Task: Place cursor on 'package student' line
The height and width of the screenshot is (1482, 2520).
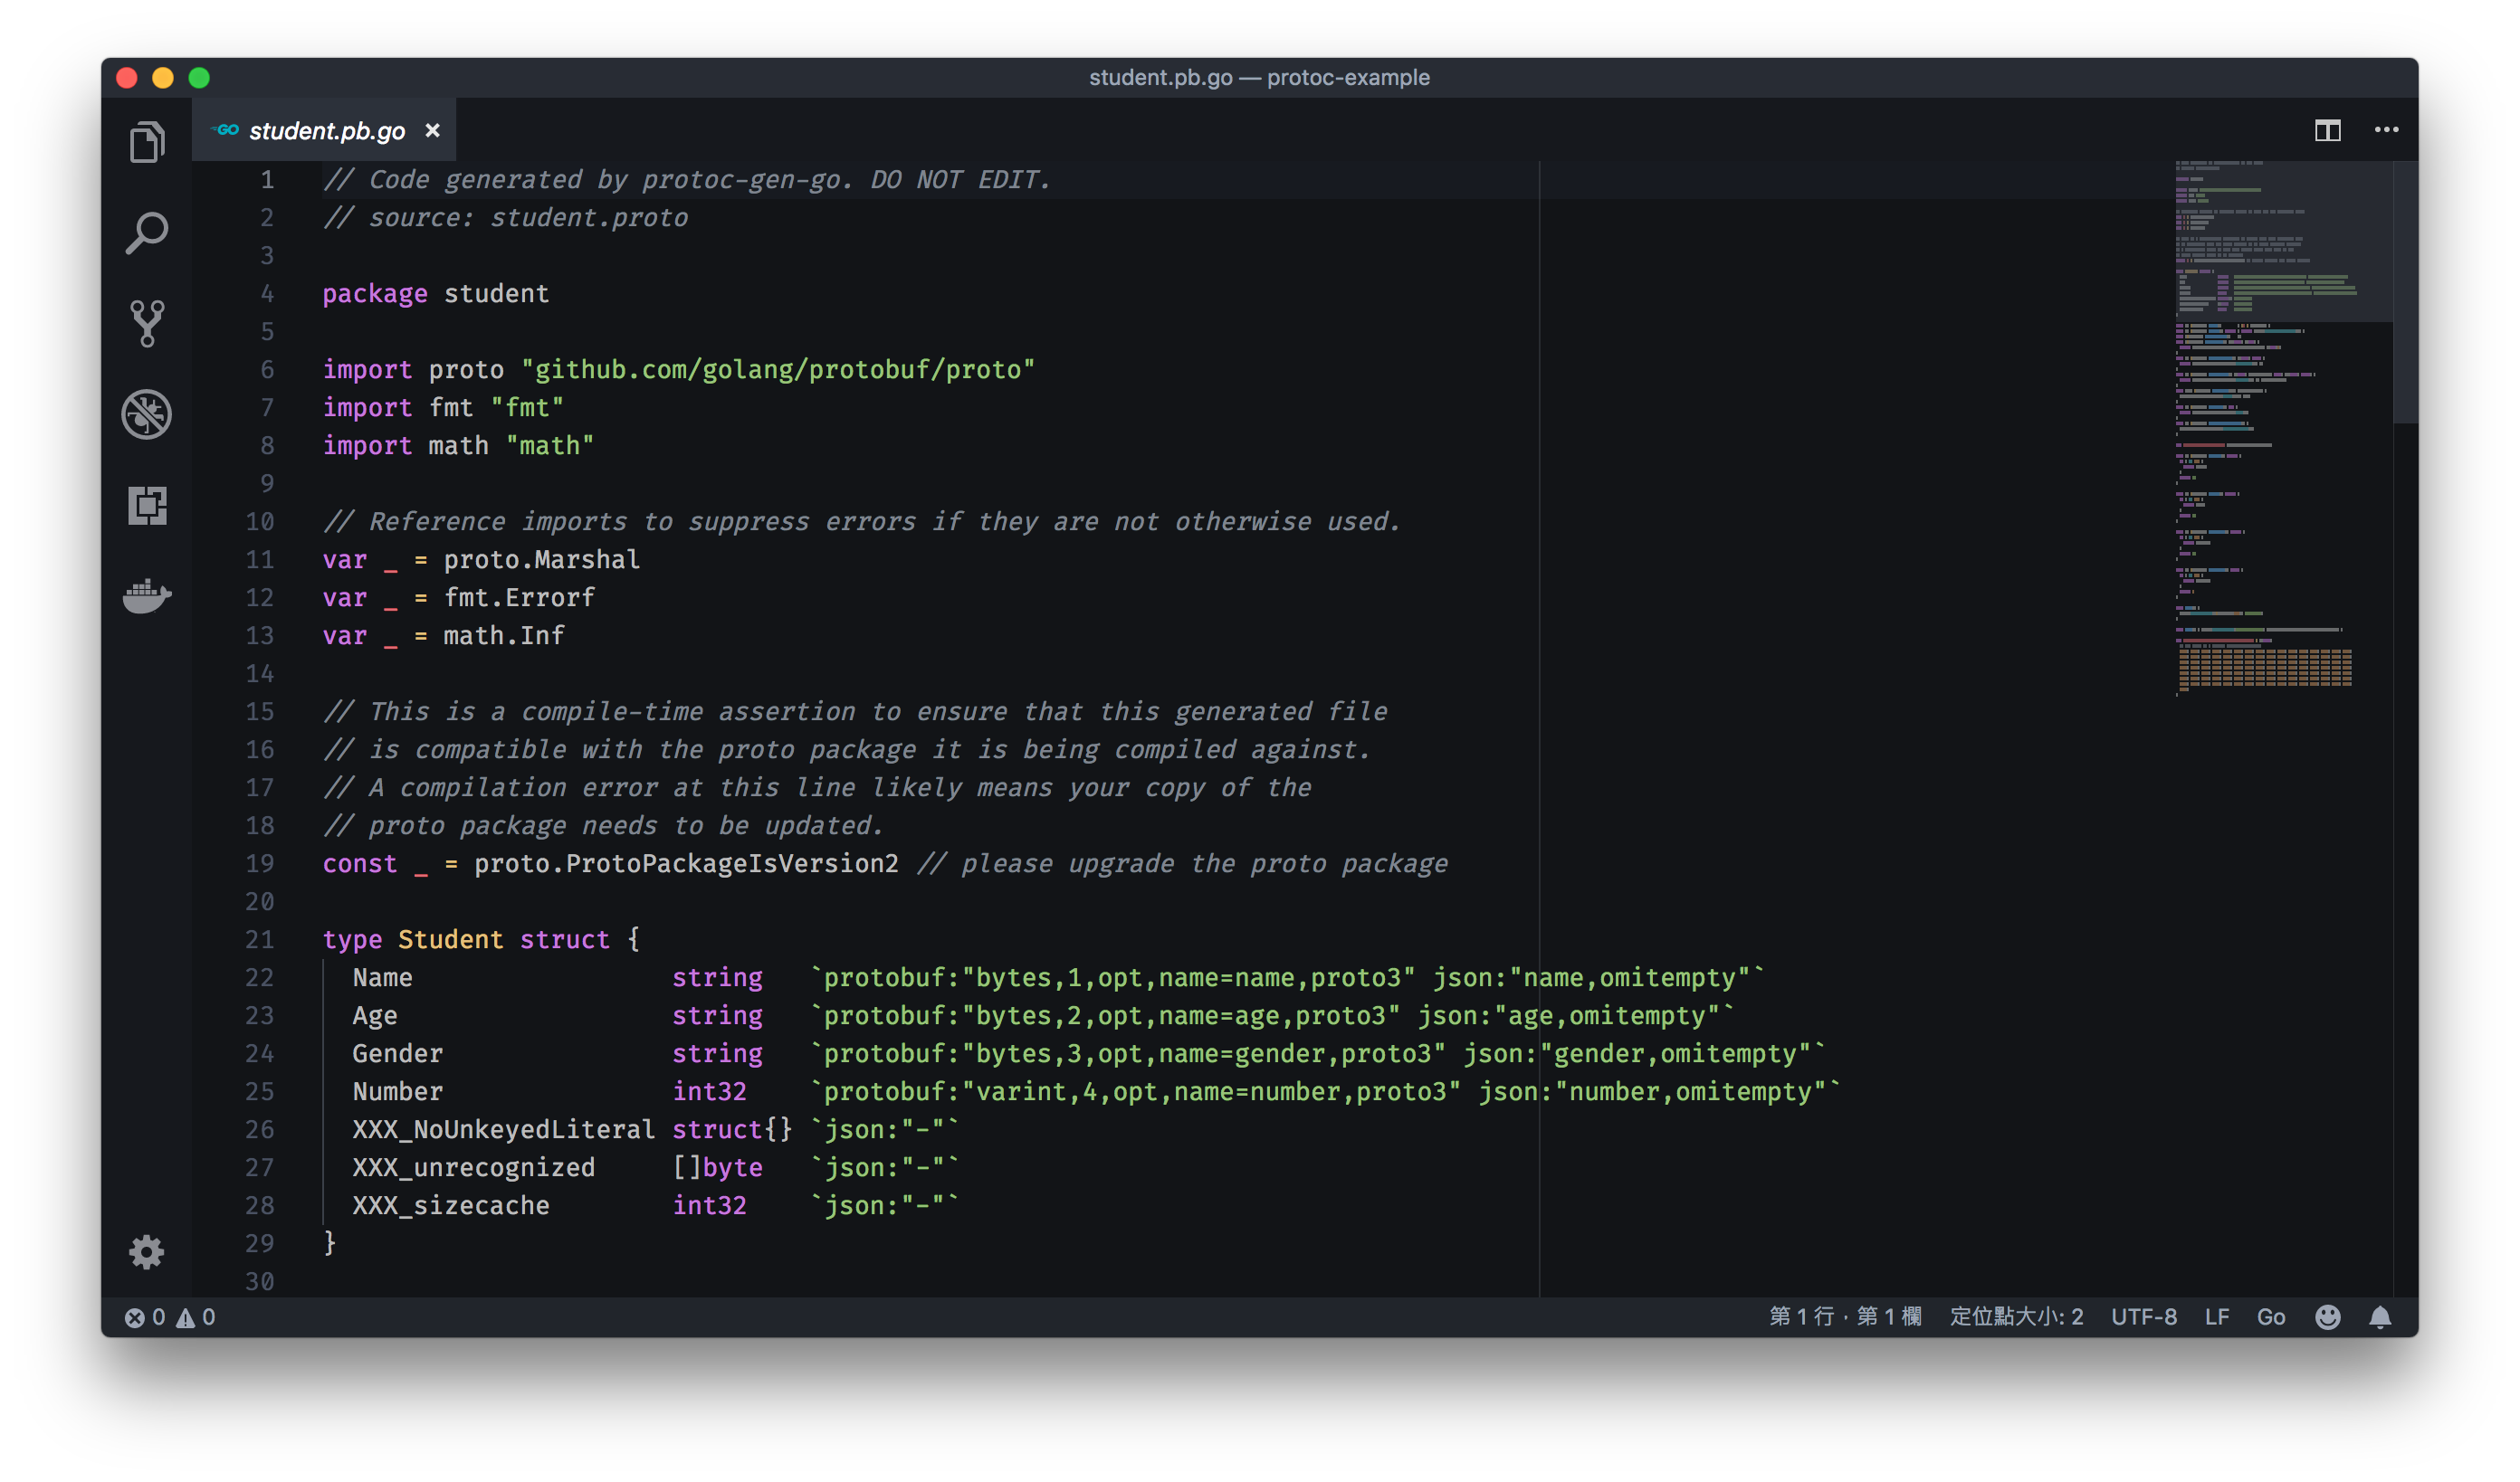Action: [x=435, y=294]
